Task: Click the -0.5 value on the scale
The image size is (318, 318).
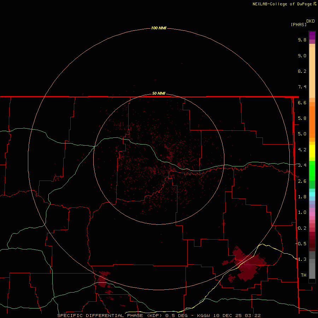Action: click(x=301, y=244)
